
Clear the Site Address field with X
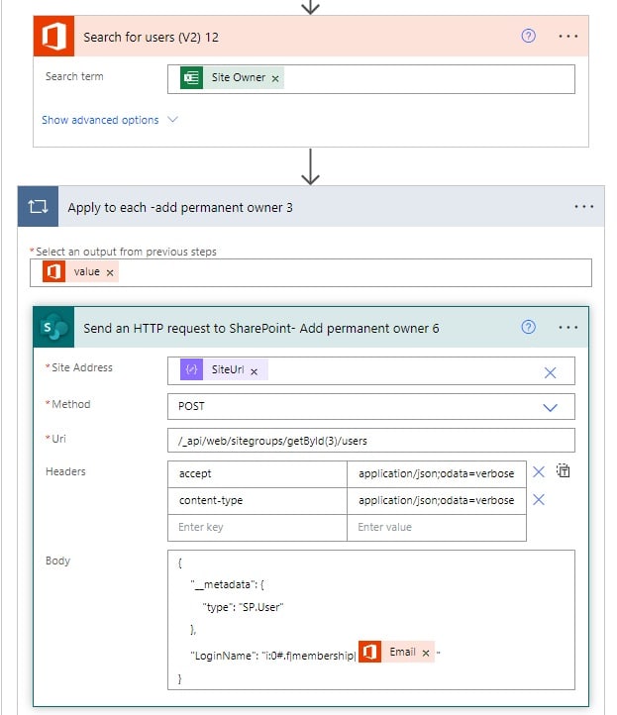click(x=550, y=373)
